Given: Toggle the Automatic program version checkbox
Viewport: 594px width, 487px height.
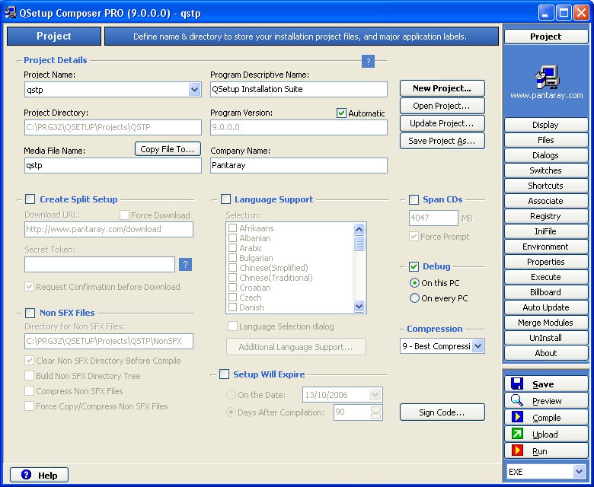Looking at the screenshot, I should (x=341, y=113).
